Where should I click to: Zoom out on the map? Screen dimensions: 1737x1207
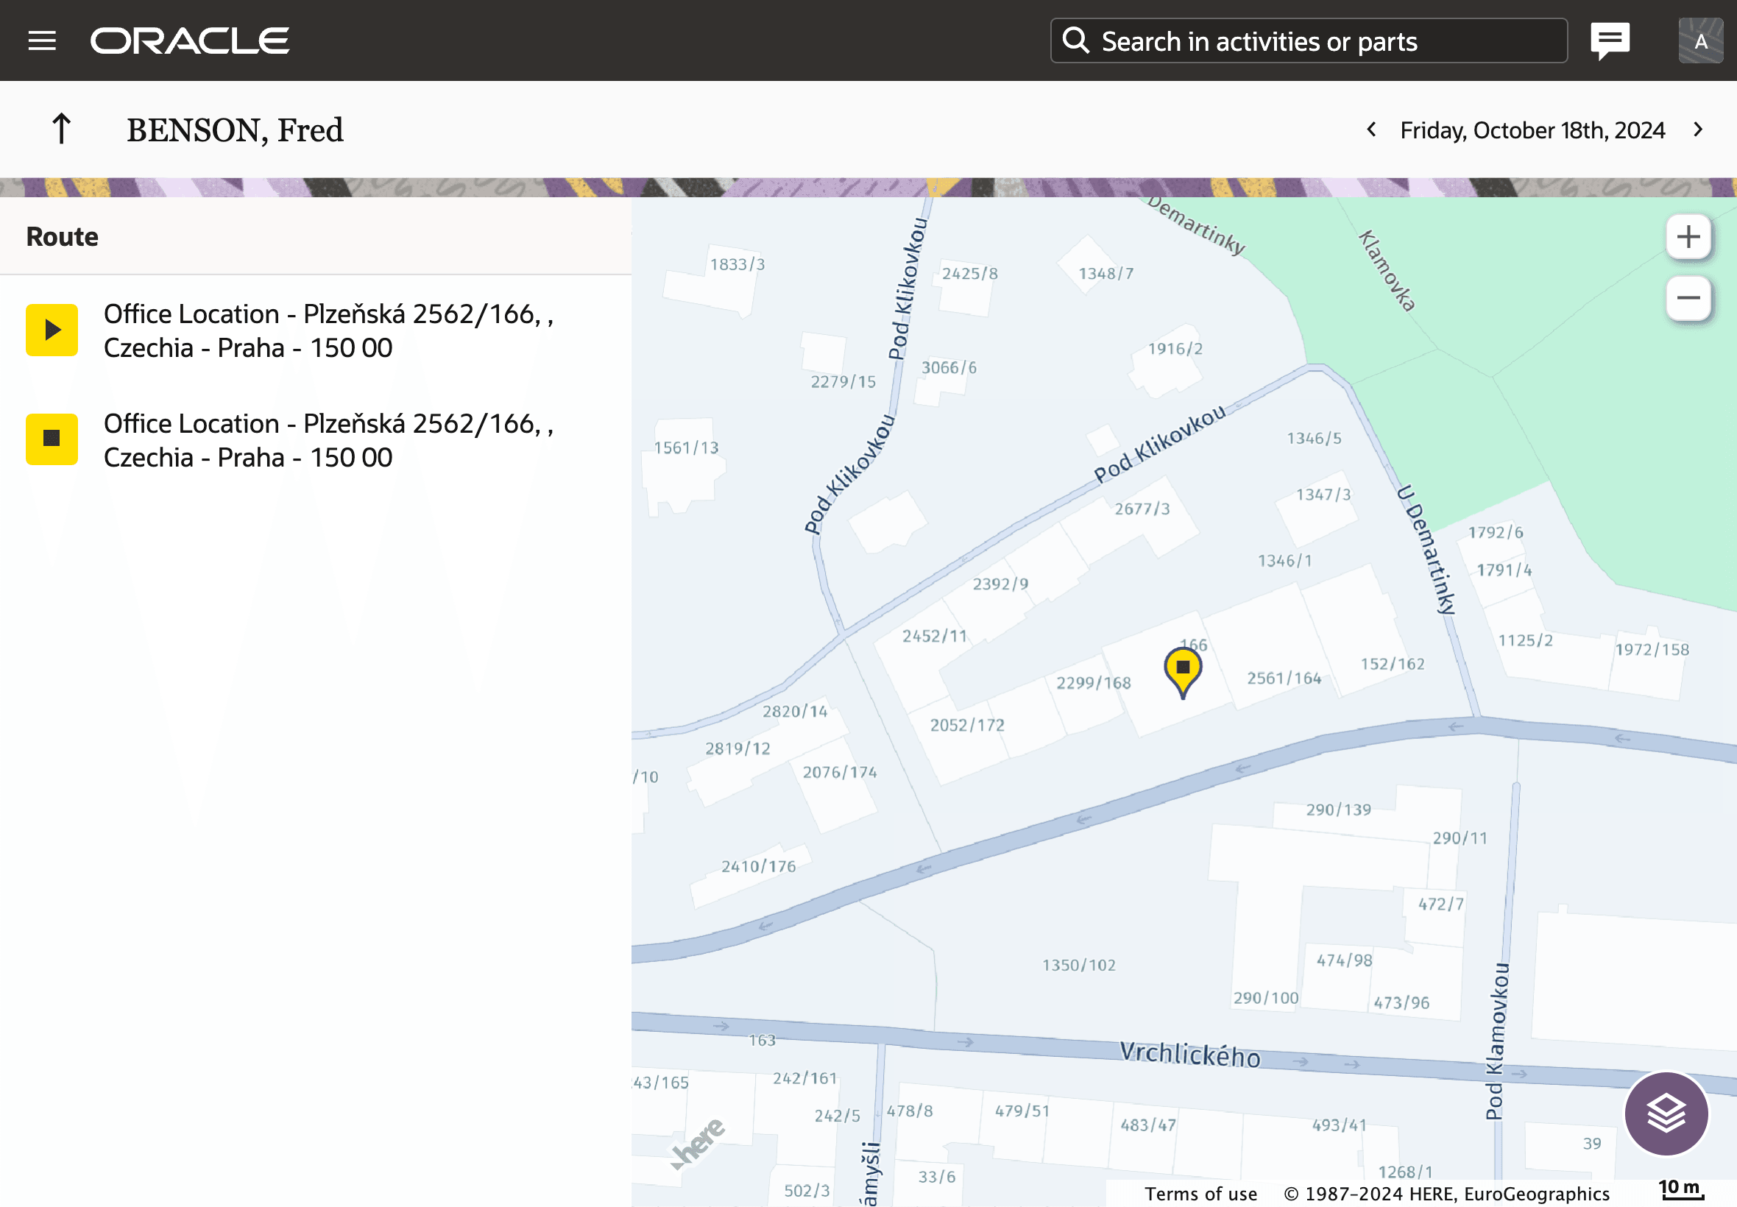pos(1688,298)
